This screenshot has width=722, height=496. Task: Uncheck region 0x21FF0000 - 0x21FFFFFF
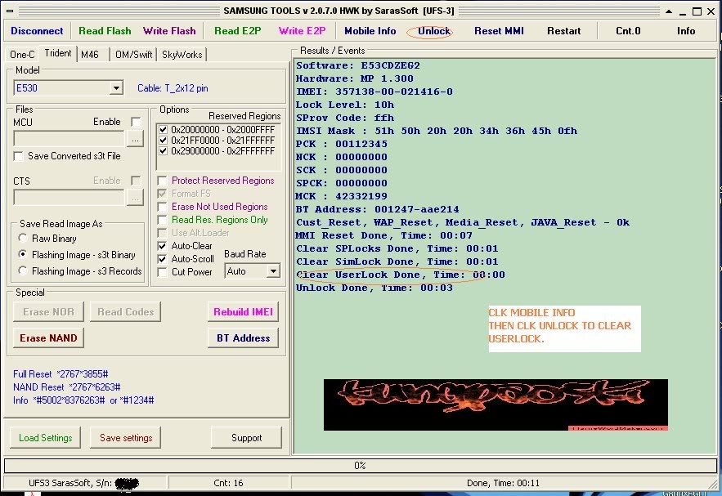tap(163, 141)
